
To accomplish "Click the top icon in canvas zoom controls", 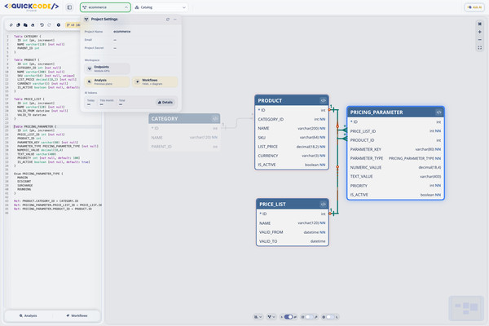I will point(480,24).
